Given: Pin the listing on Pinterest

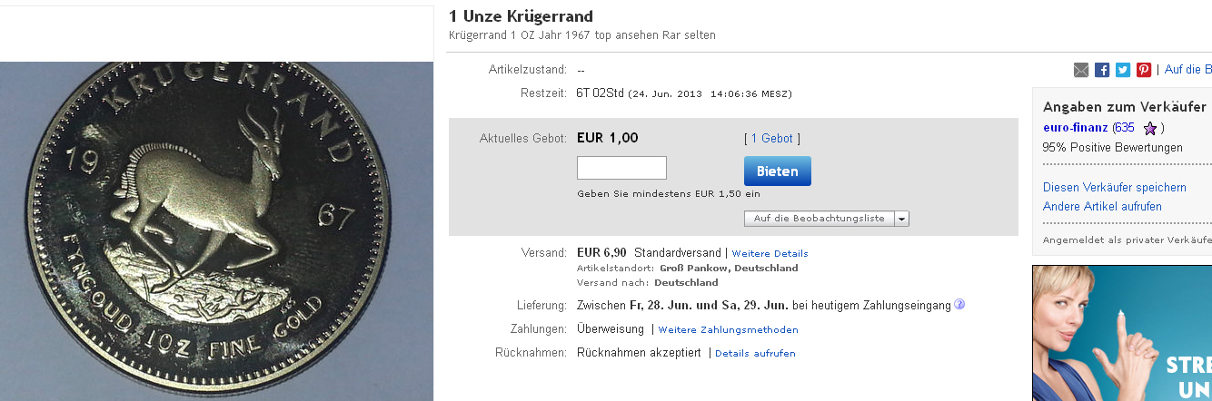Looking at the screenshot, I should click(1144, 70).
